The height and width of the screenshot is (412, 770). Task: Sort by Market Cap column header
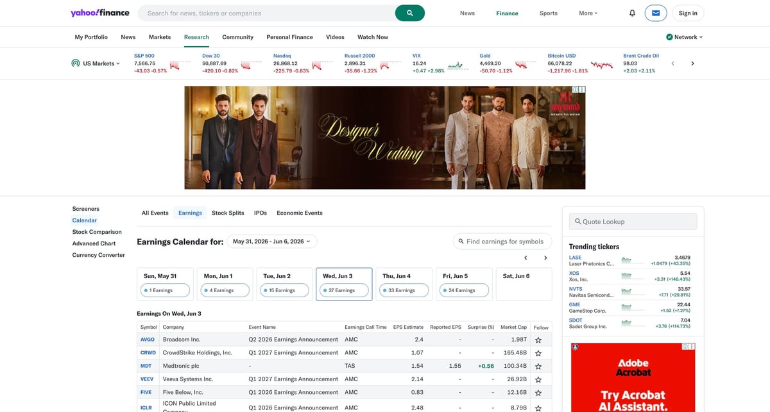(x=513, y=327)
